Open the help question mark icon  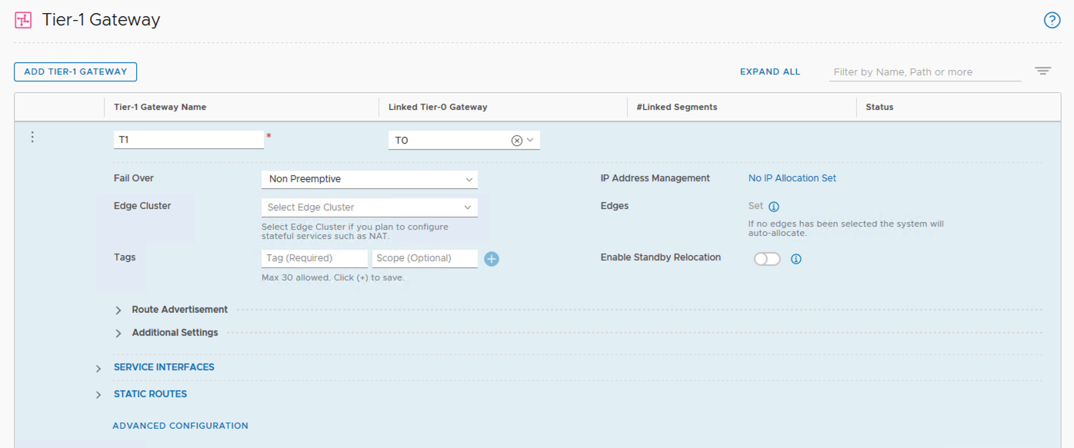1052,21
